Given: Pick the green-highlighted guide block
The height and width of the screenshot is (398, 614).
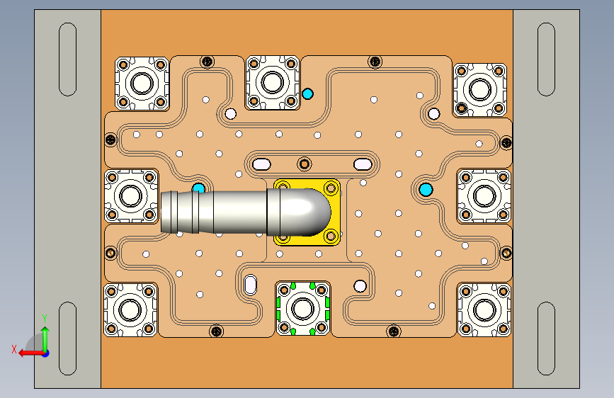Looking at the screenshot, I should coord(302,308).
